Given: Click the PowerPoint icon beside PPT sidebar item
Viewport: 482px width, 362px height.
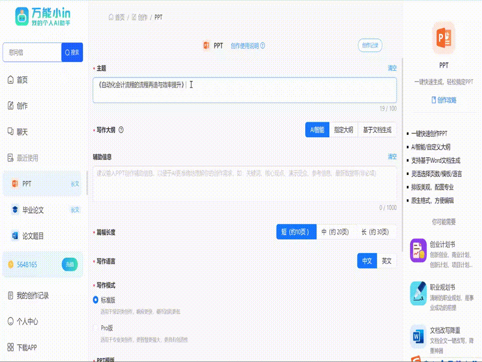Looking at the screenshot, I should tap(15, 184).
